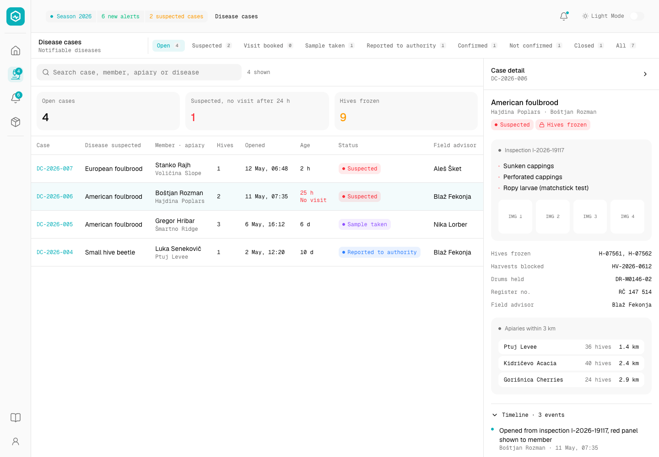Viewport: 659px width, 457px height.
Task: Click the app logo icon
Action: pyautogui.click(x=16, y=16)
